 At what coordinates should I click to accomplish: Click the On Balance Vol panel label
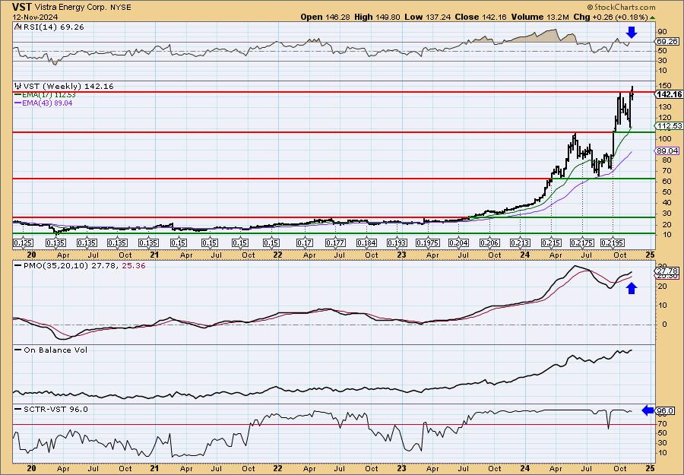(x=55, y=350)
